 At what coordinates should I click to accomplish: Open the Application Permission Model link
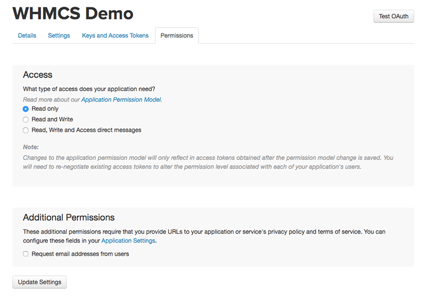point(121,100)
